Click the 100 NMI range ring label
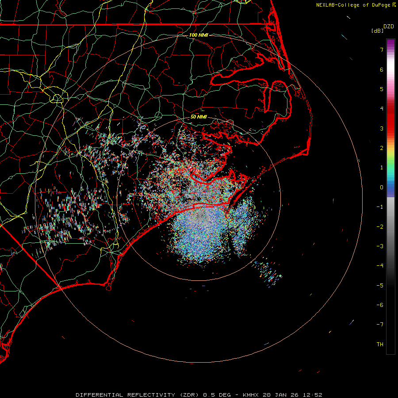 [199, 35]
